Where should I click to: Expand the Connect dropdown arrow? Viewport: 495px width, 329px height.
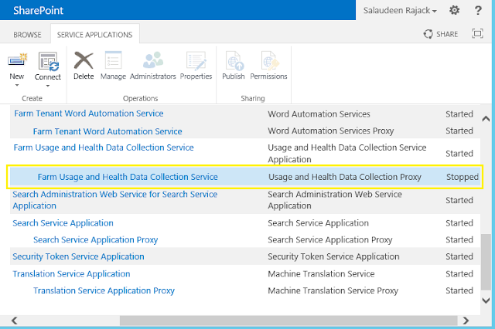48,86
